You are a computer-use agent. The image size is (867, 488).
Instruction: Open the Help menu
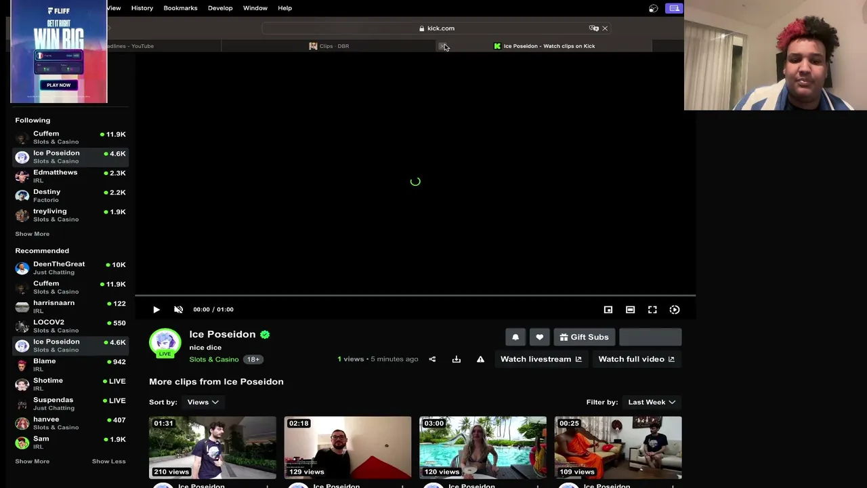pyautogui.click(x=284, y=8)
